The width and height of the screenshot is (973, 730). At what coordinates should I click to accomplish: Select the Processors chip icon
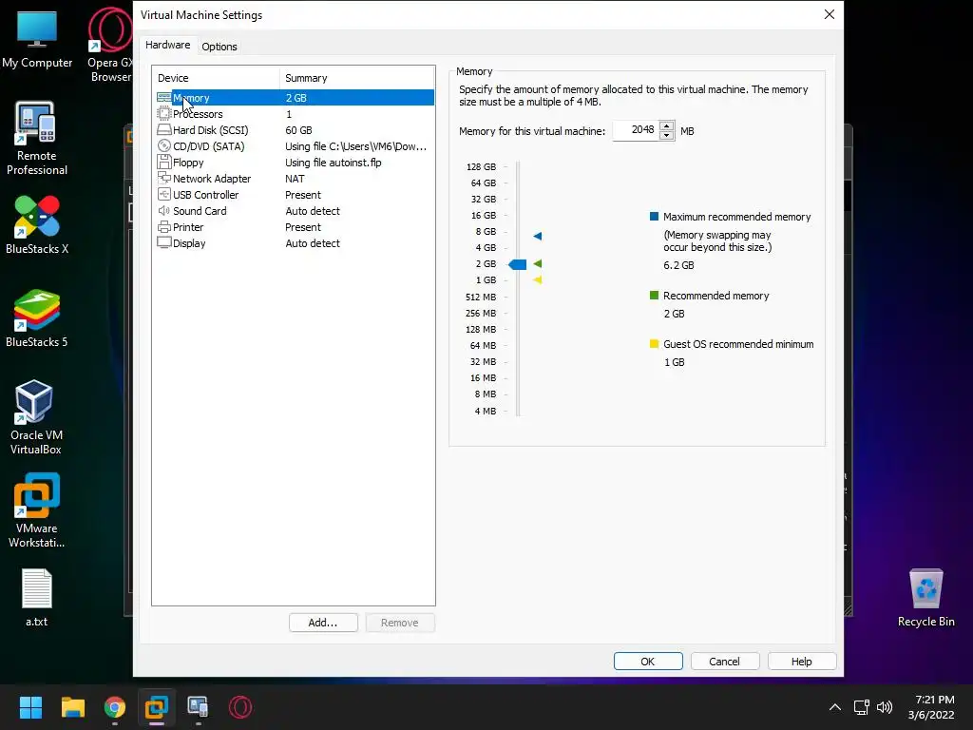pos(163,114)
